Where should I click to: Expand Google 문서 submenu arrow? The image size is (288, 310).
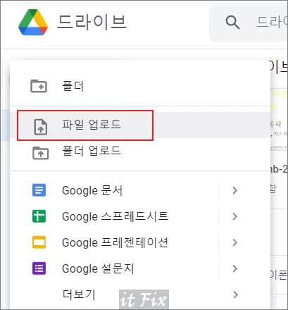(x=234, y=190)
